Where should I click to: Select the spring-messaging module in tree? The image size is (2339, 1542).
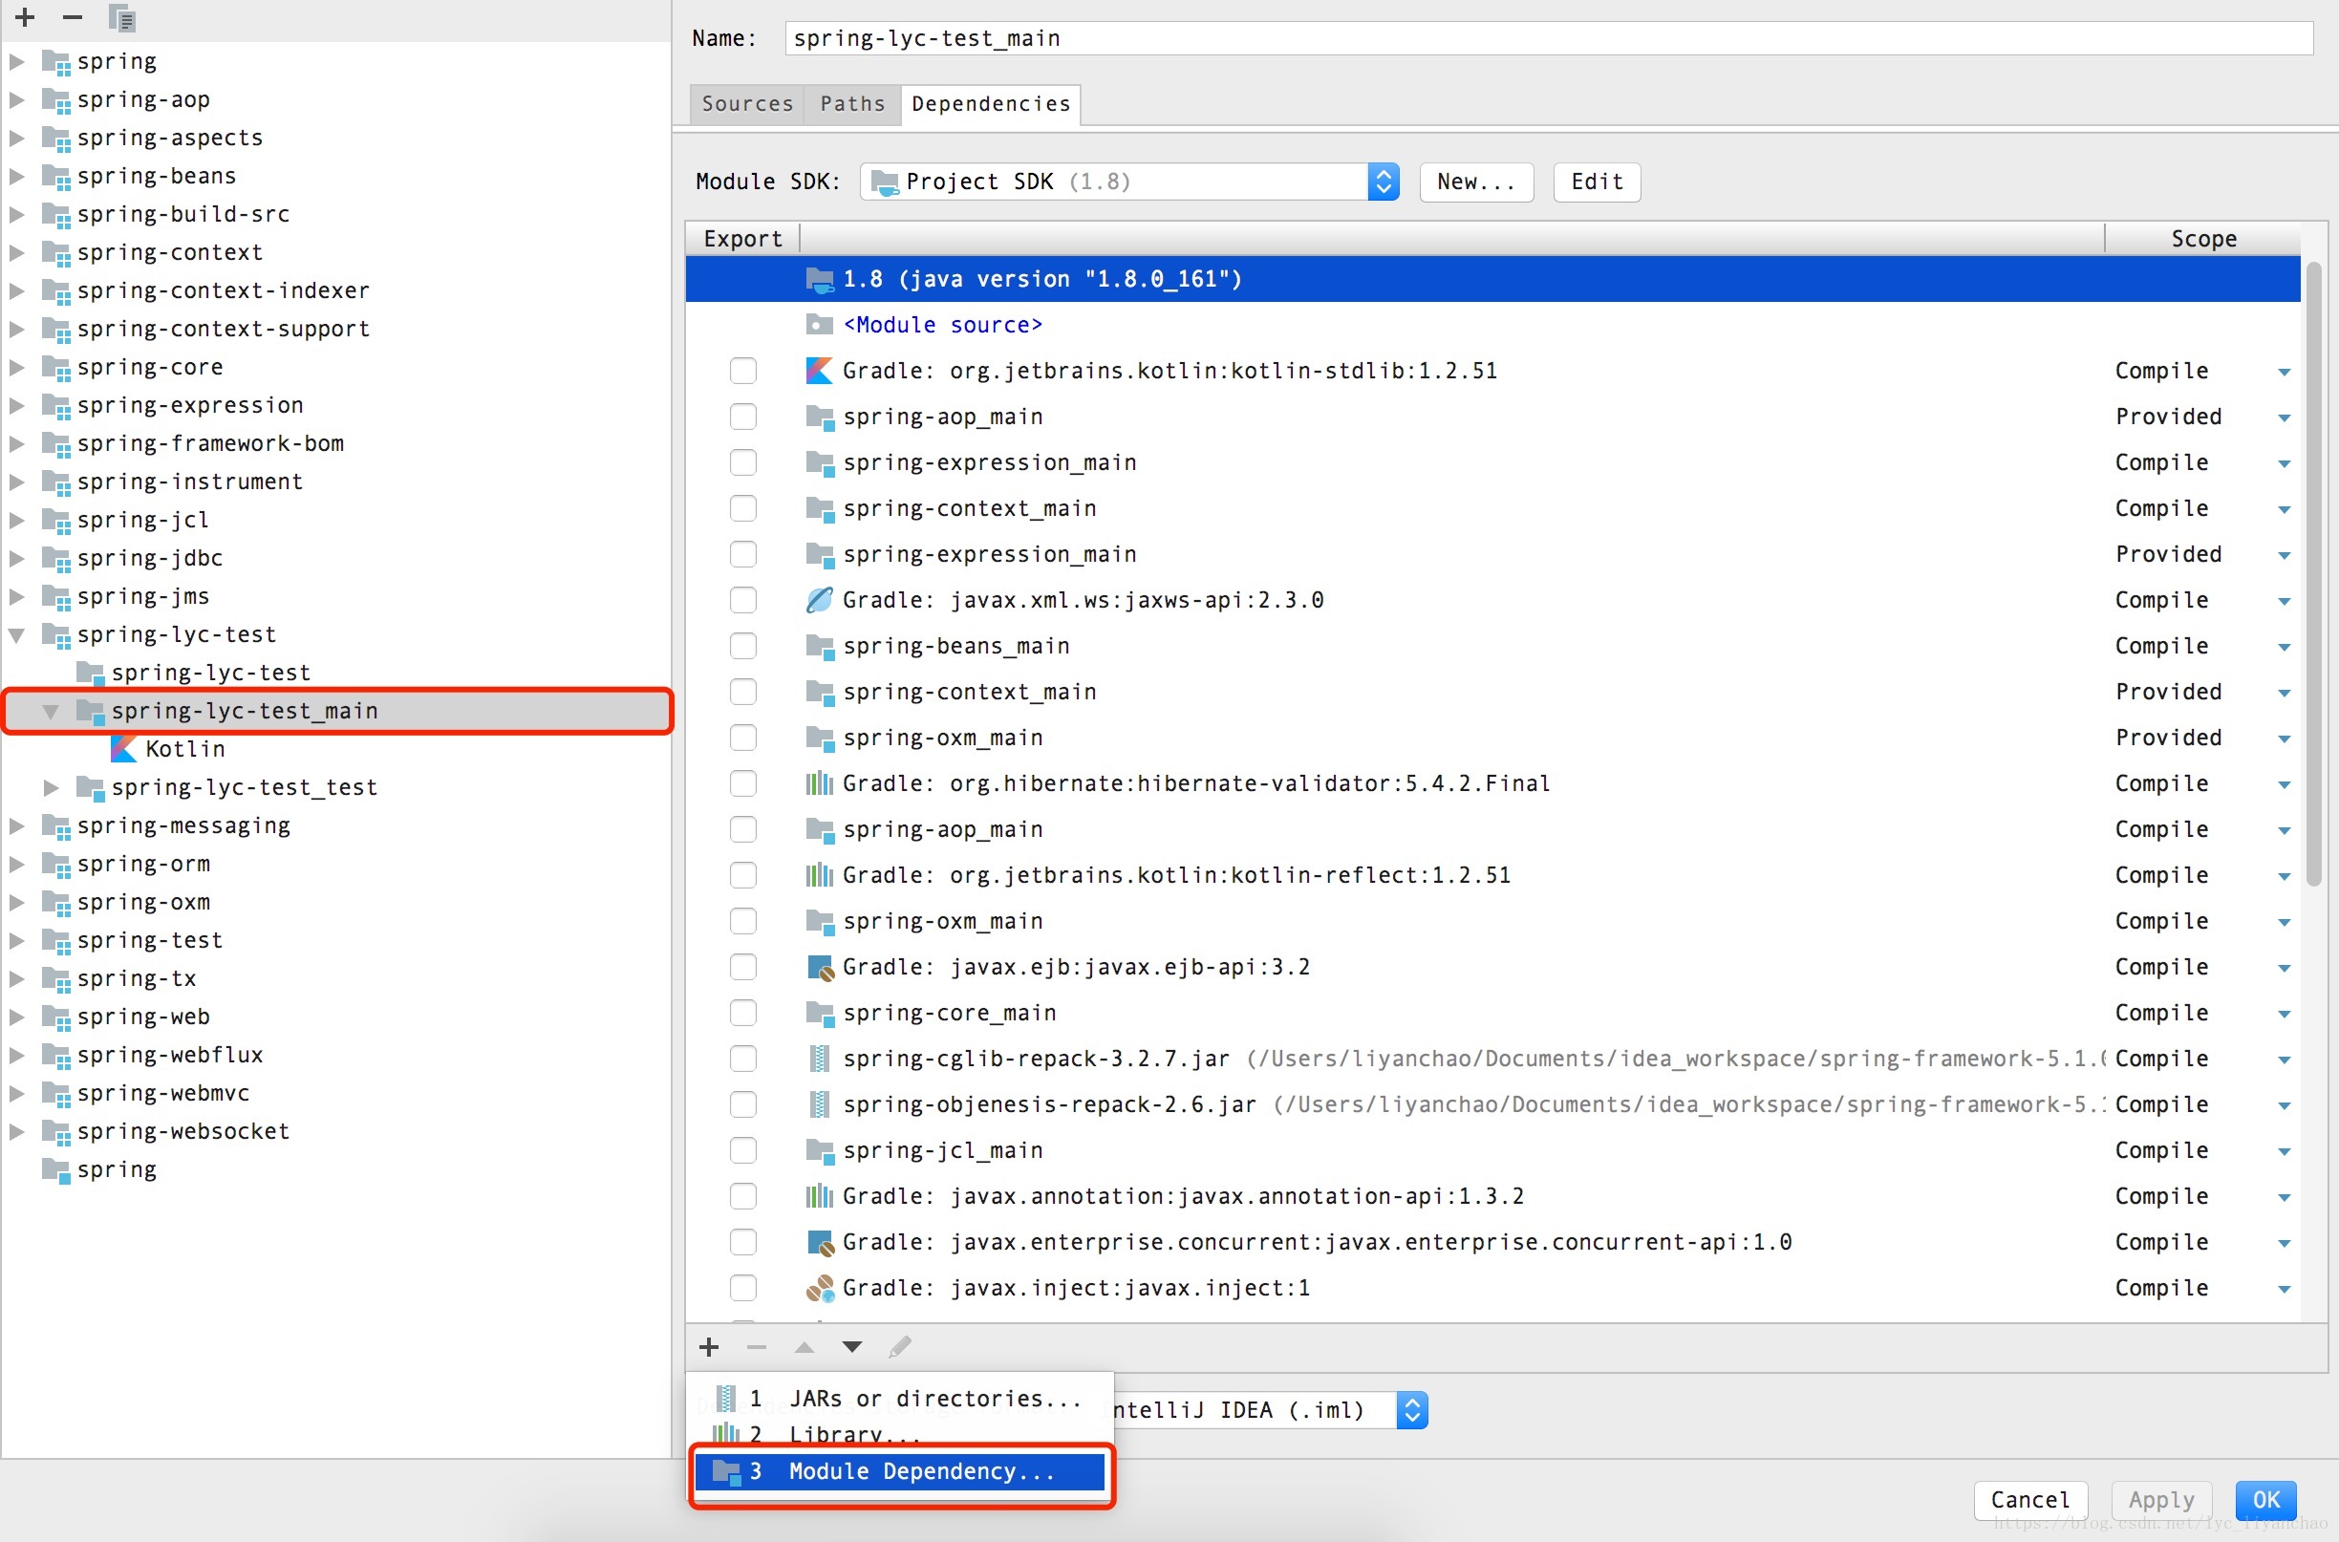[x=182, y=826]
